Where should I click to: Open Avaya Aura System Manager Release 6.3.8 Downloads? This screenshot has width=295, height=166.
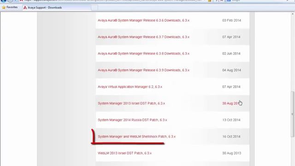pos(143,53)
